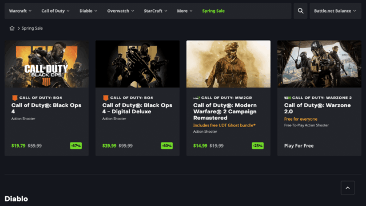Click the MW2CR logo icon
This screenshot has height=206, width=366.
(x=197, y=98)
